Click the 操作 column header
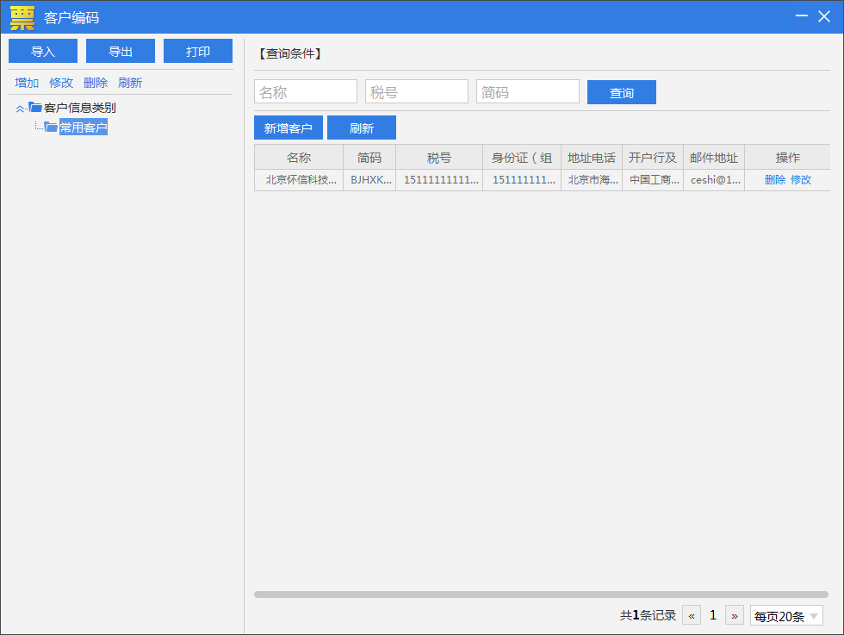 pyautogui.click(x=787, y=158)
